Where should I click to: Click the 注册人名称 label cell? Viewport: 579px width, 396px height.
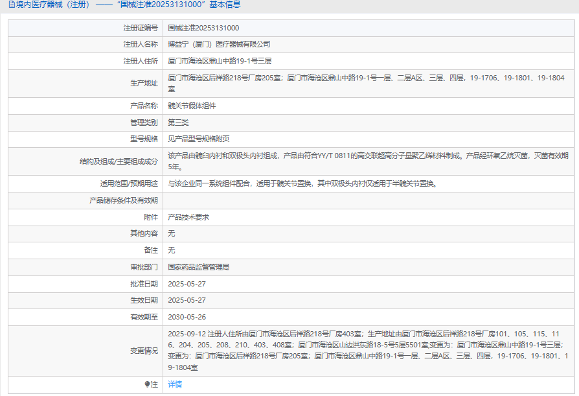point(85,44)
